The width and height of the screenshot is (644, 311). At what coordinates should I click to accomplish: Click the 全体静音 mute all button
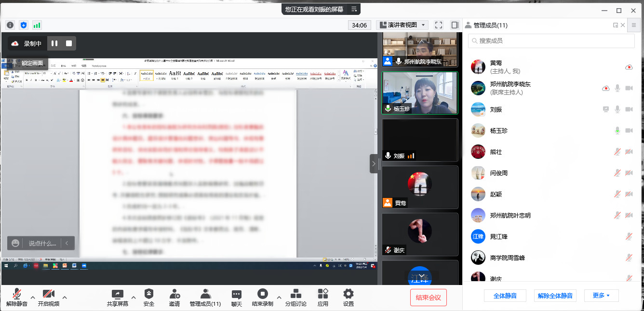pyautogui.click(x=505, y=296)
